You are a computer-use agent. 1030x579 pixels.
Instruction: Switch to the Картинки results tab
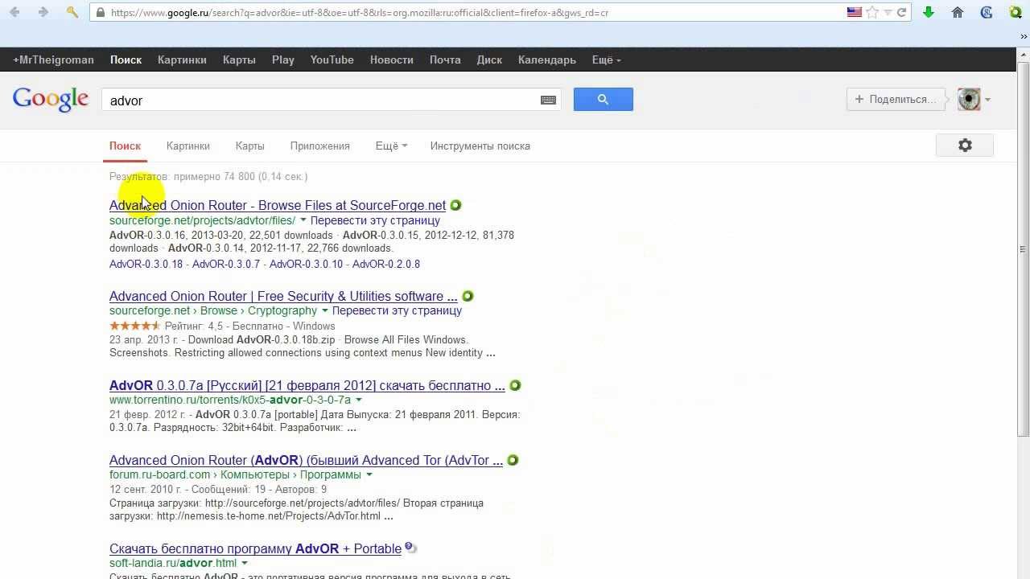click(x=188, y=146)
